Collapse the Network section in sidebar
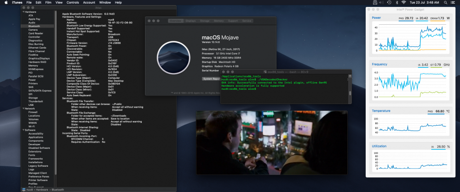460x192 pixels. tap(23, 109)
